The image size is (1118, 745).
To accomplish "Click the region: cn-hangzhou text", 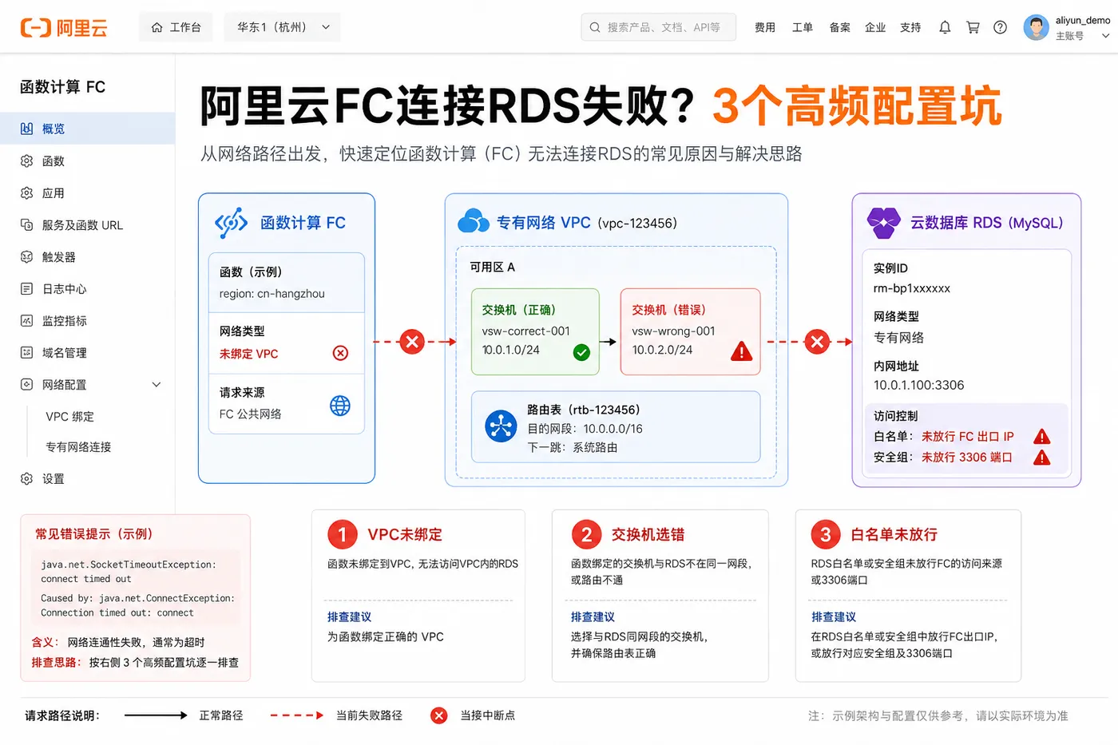I will pyautogui.click(x=272, y=294).
